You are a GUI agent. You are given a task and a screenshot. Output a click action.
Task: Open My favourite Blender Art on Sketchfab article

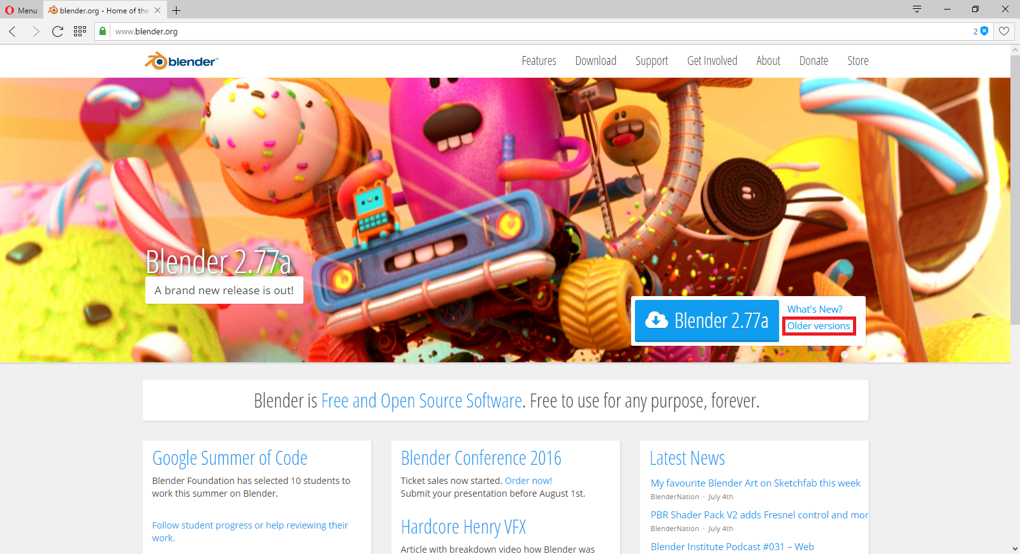tap(755, 483)
